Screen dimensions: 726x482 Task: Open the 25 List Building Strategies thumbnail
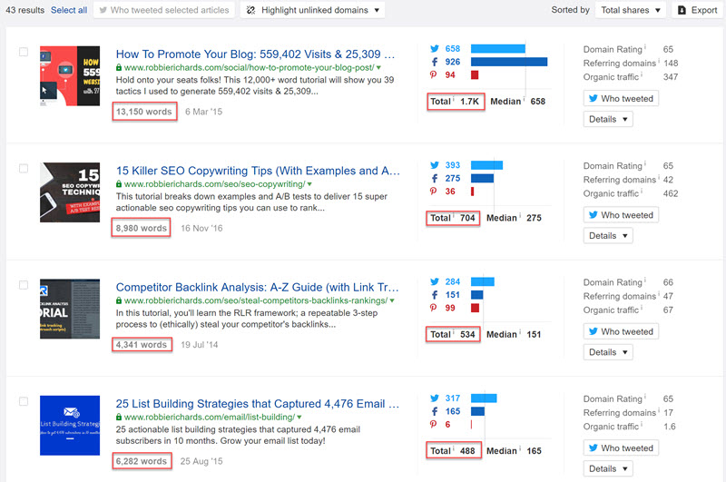[x=70, y=425]
